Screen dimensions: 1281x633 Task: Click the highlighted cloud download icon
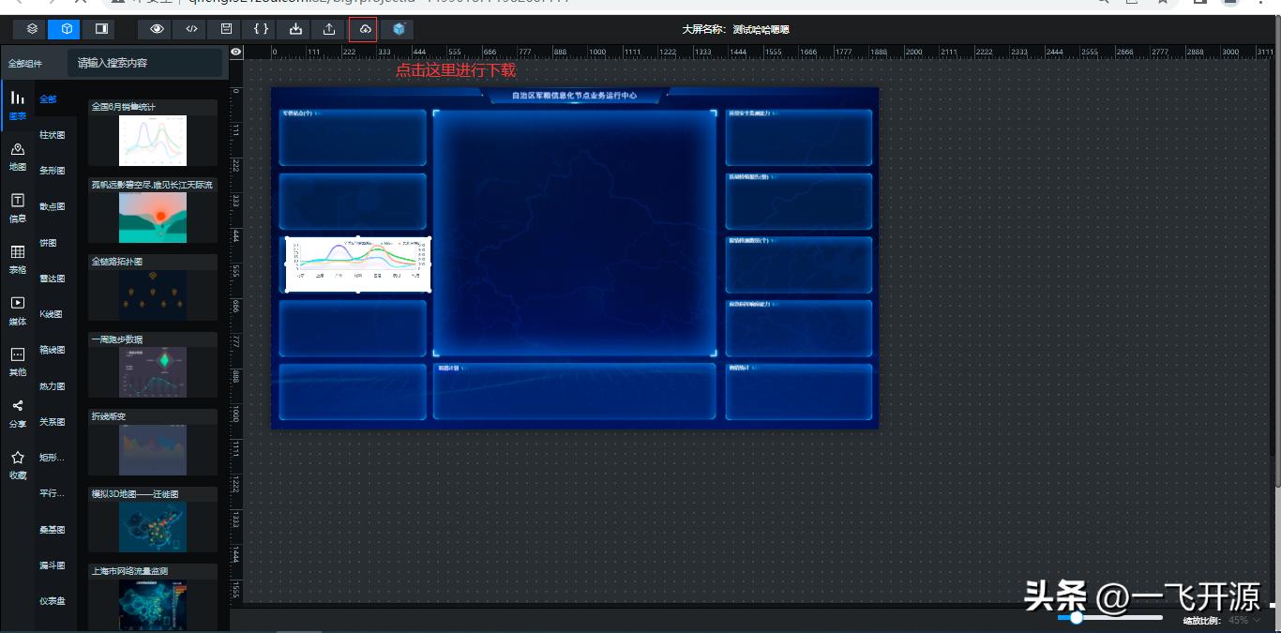(x=364, y=28)
